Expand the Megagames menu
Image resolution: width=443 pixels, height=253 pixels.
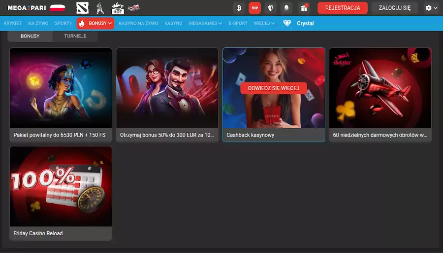205,23
